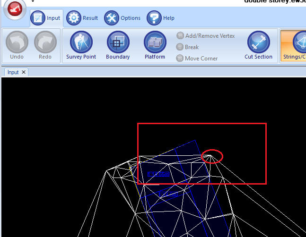Choose the Break option

point(187,47)
